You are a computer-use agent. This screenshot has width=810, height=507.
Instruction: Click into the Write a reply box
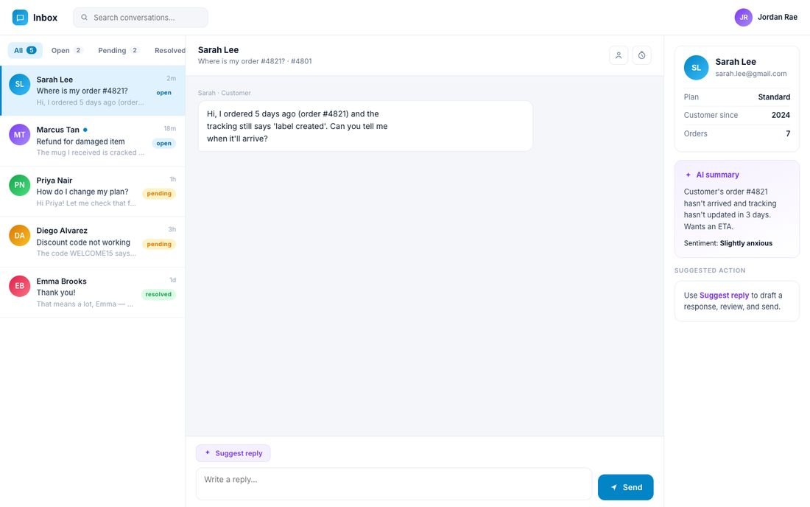tap(394, 483)
